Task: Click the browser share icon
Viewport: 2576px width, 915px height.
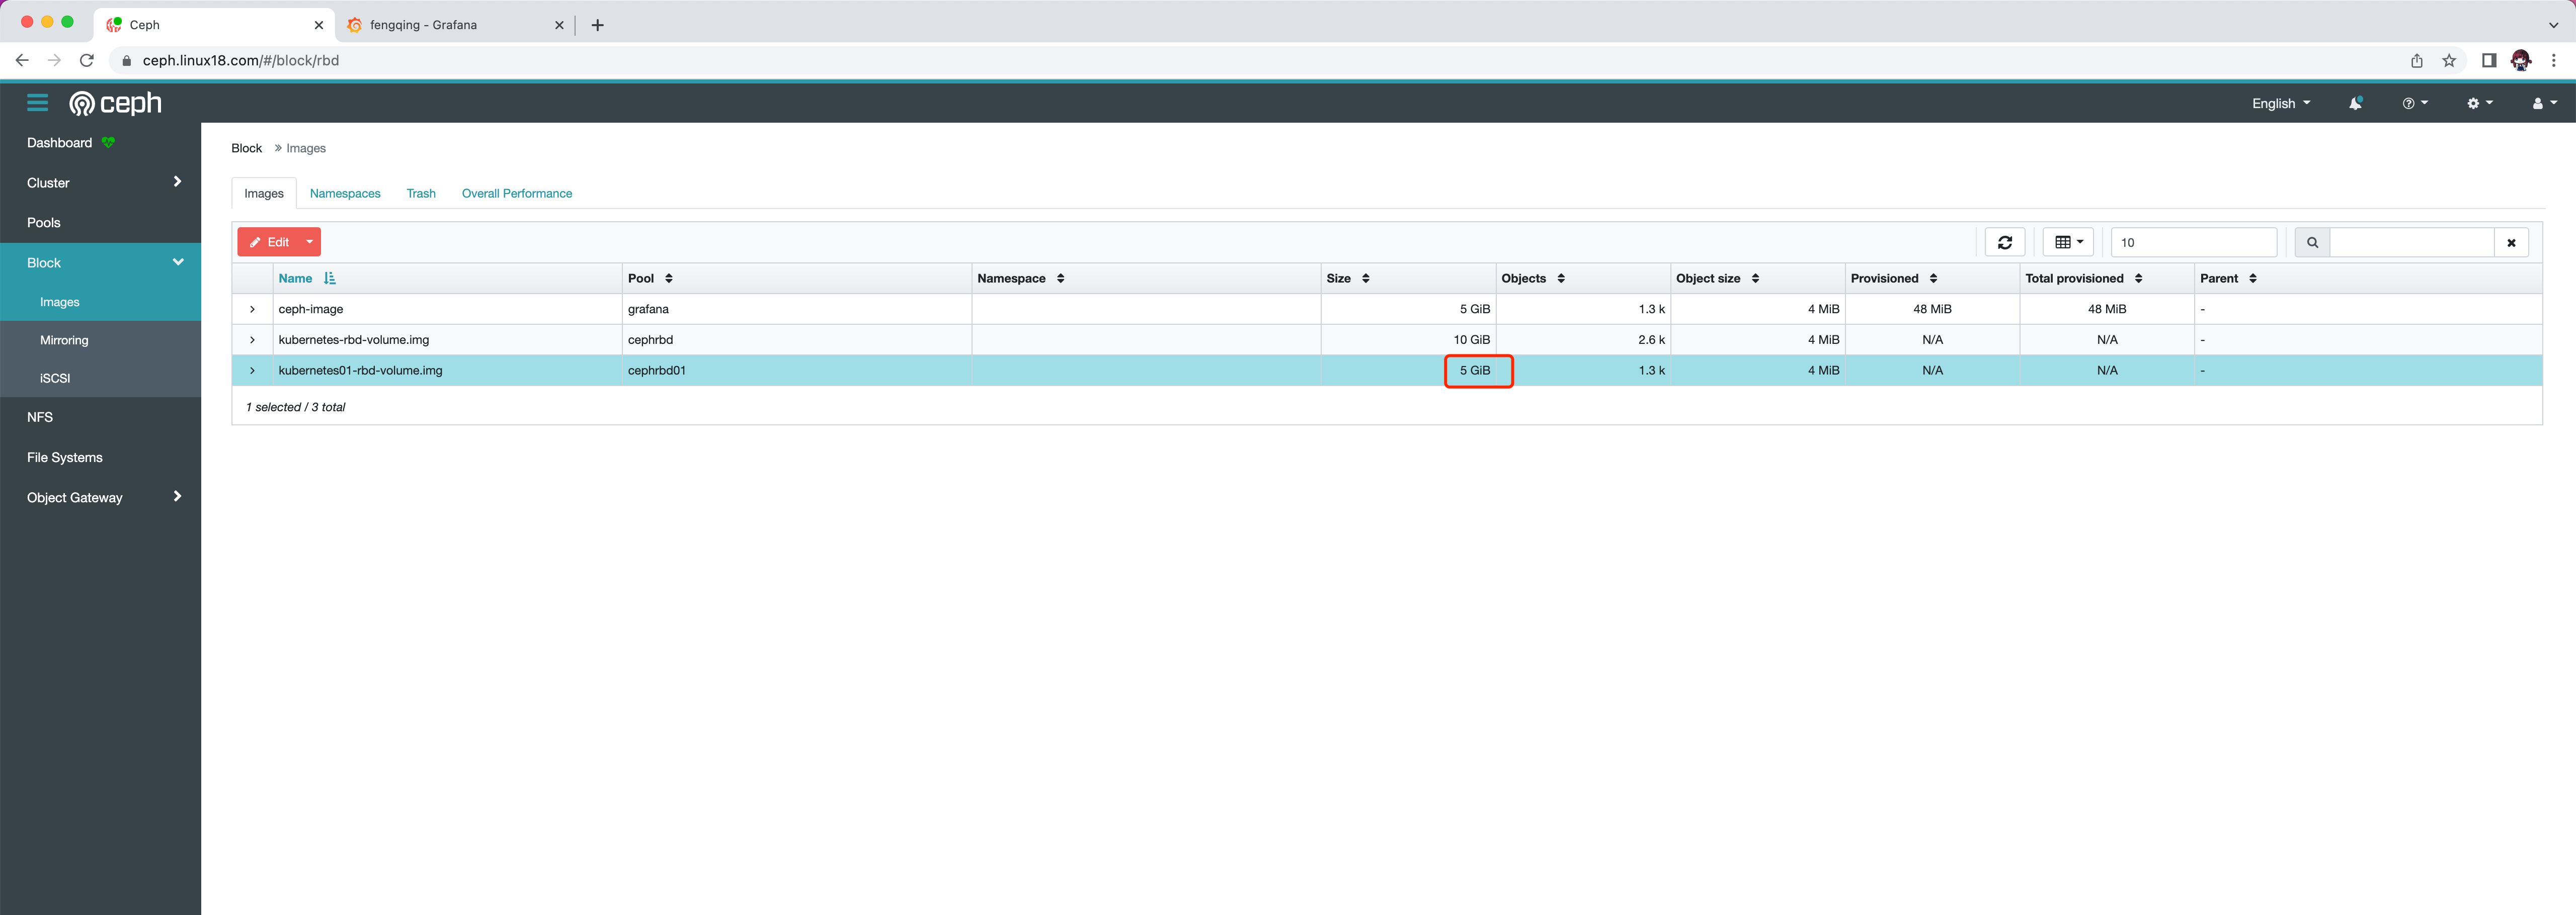Action: coord(2416,61)
